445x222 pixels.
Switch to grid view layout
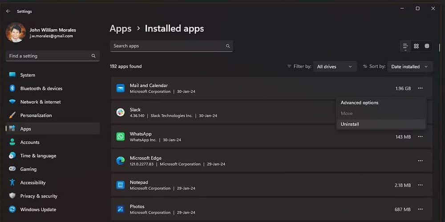[x=416, y=46]
